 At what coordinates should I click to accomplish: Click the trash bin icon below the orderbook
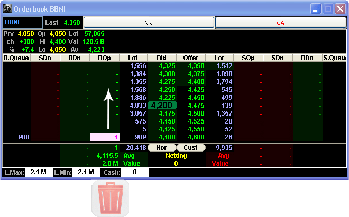[111, 198]
